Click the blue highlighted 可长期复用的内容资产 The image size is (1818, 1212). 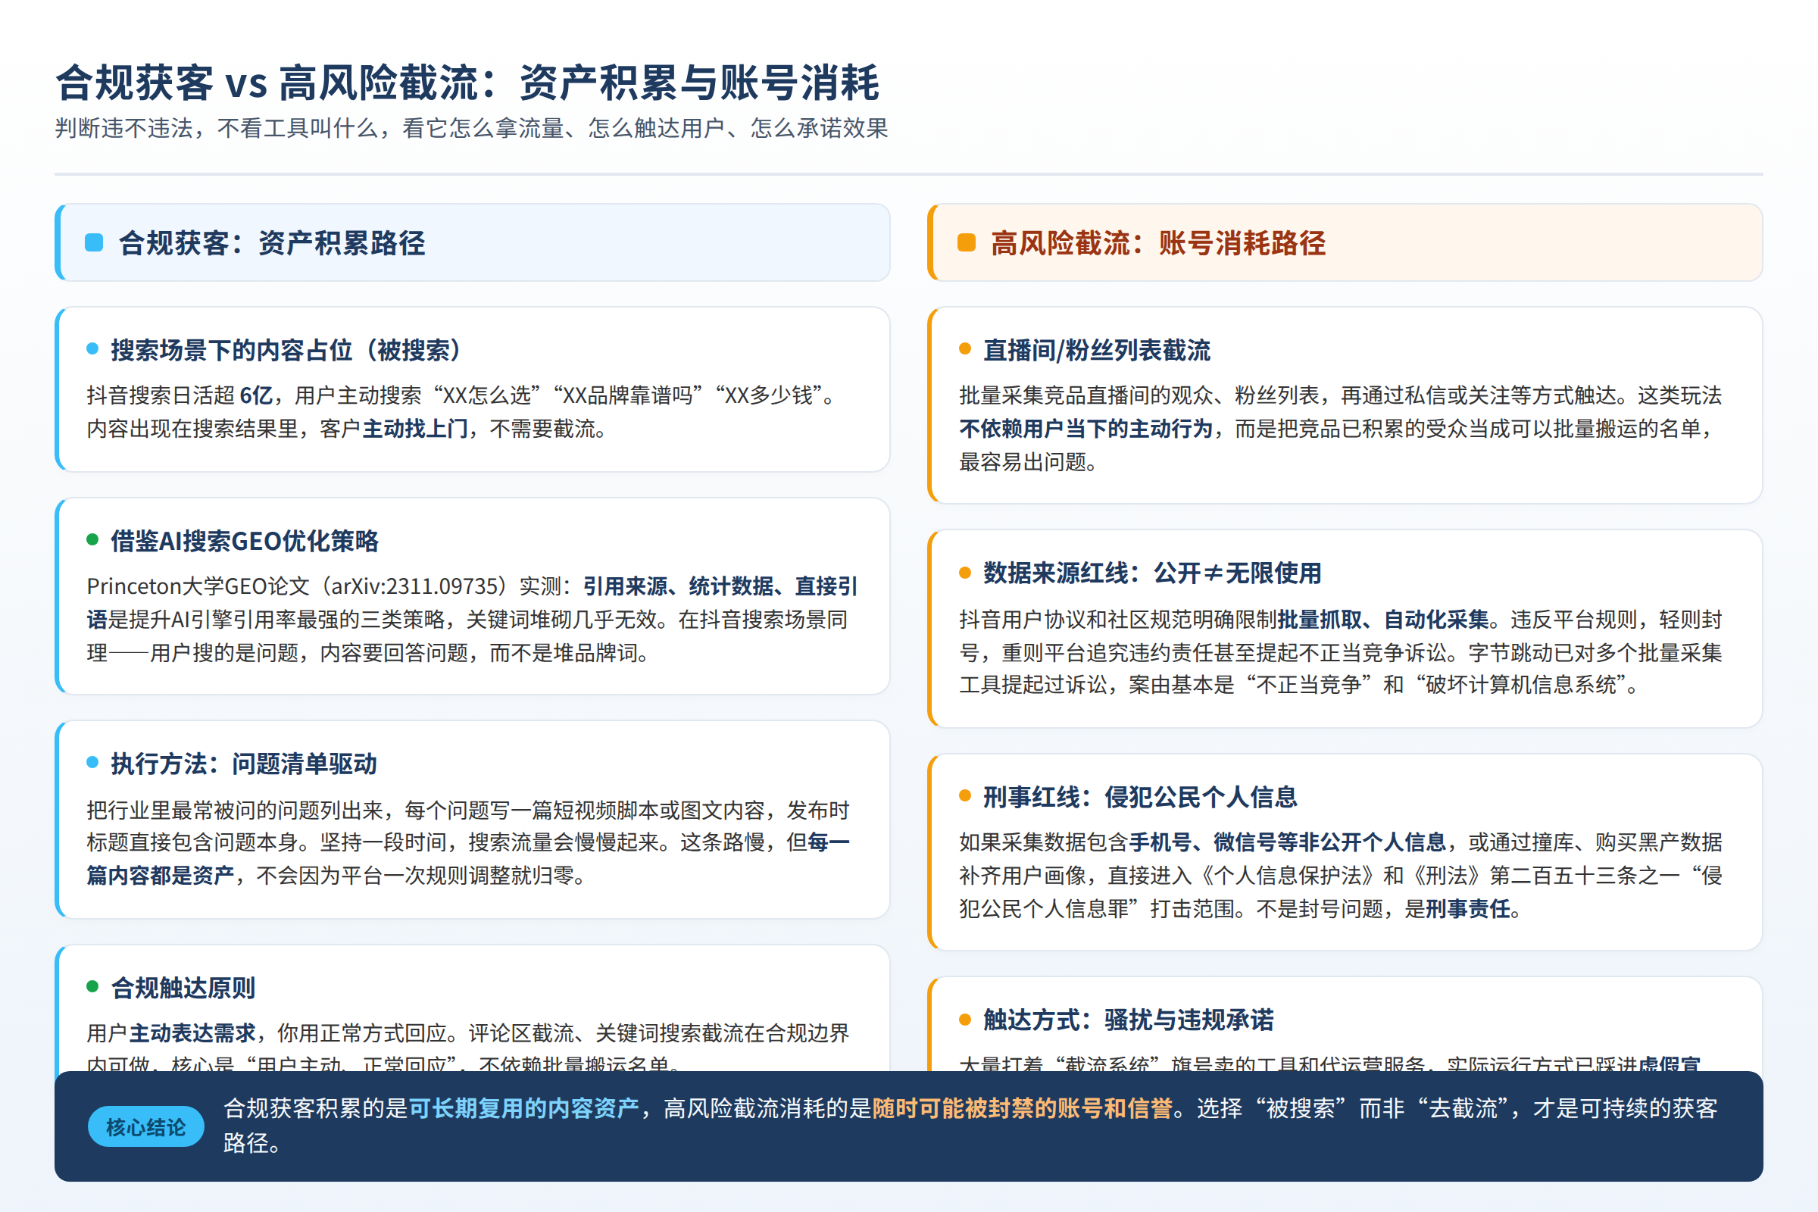coord(523,1108)
